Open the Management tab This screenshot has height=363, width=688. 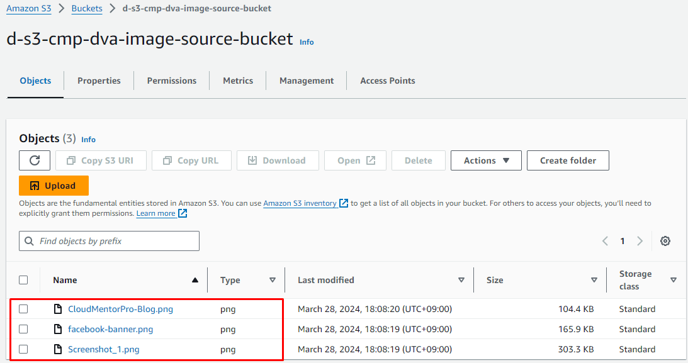click(x=306, y=81)
